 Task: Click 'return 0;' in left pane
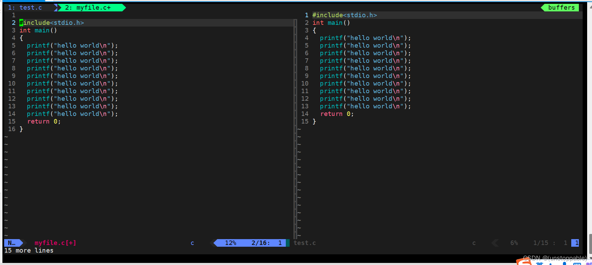tap(44, 121)
